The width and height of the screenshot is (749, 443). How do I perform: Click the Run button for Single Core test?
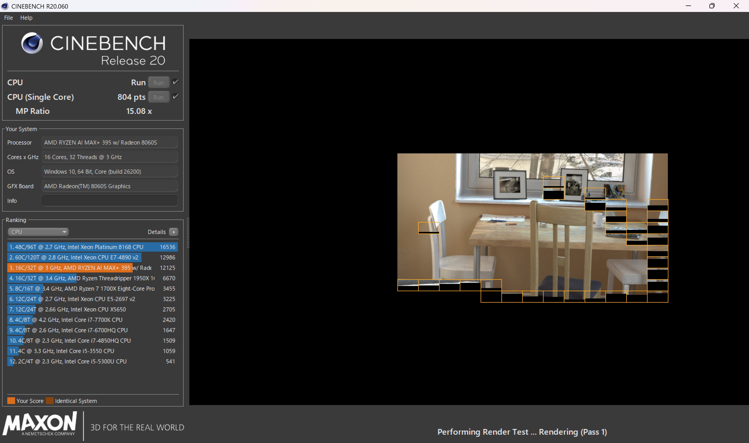point(159,97)
